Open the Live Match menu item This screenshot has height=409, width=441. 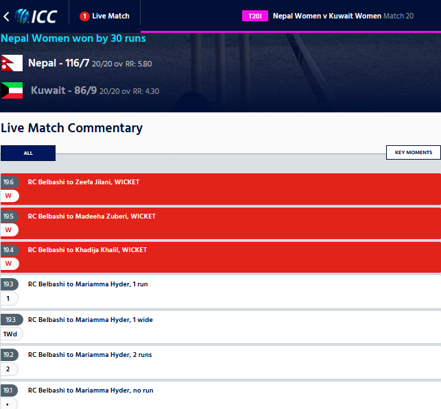[x=105, y=16]
